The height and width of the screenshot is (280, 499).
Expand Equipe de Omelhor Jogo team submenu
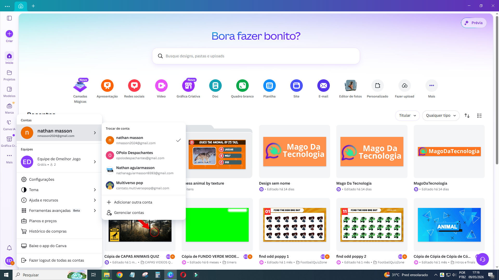(59, 162)
